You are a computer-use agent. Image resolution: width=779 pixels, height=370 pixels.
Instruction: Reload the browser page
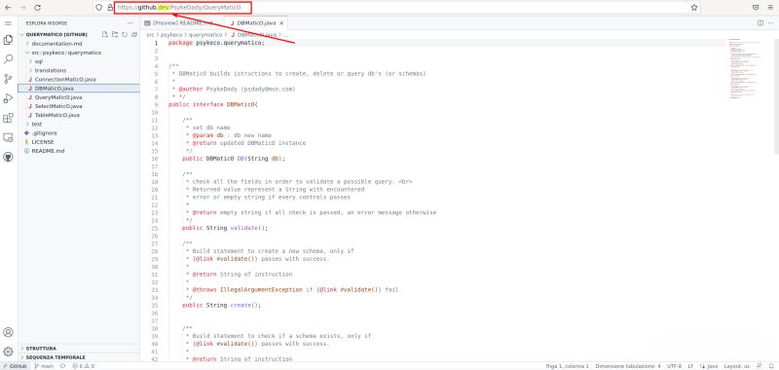[x=38, y=8]
